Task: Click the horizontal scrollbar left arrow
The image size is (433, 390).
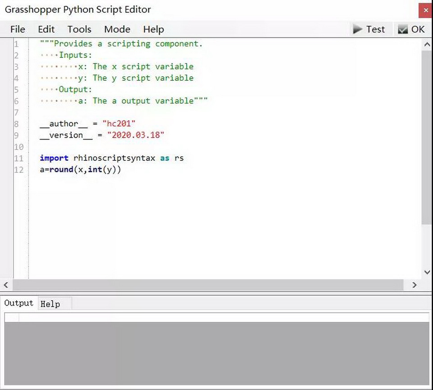Action: click(6, 285)
